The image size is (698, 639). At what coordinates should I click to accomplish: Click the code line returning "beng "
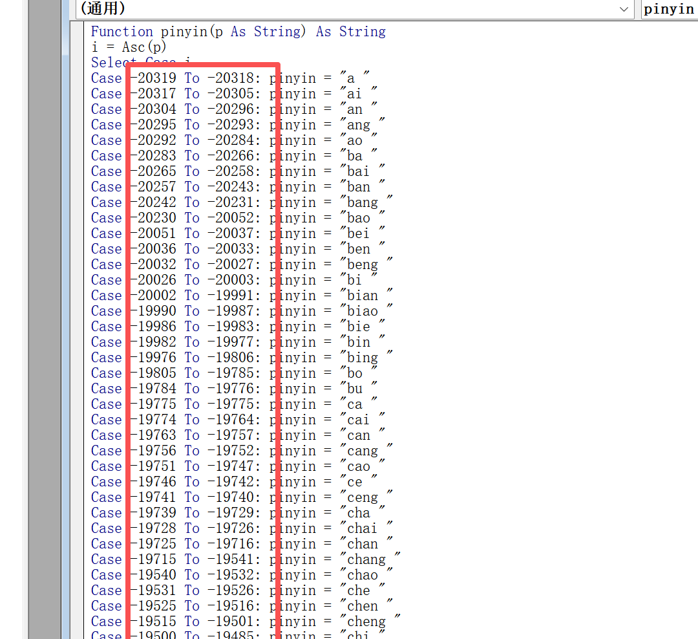[x=242, y=265]
